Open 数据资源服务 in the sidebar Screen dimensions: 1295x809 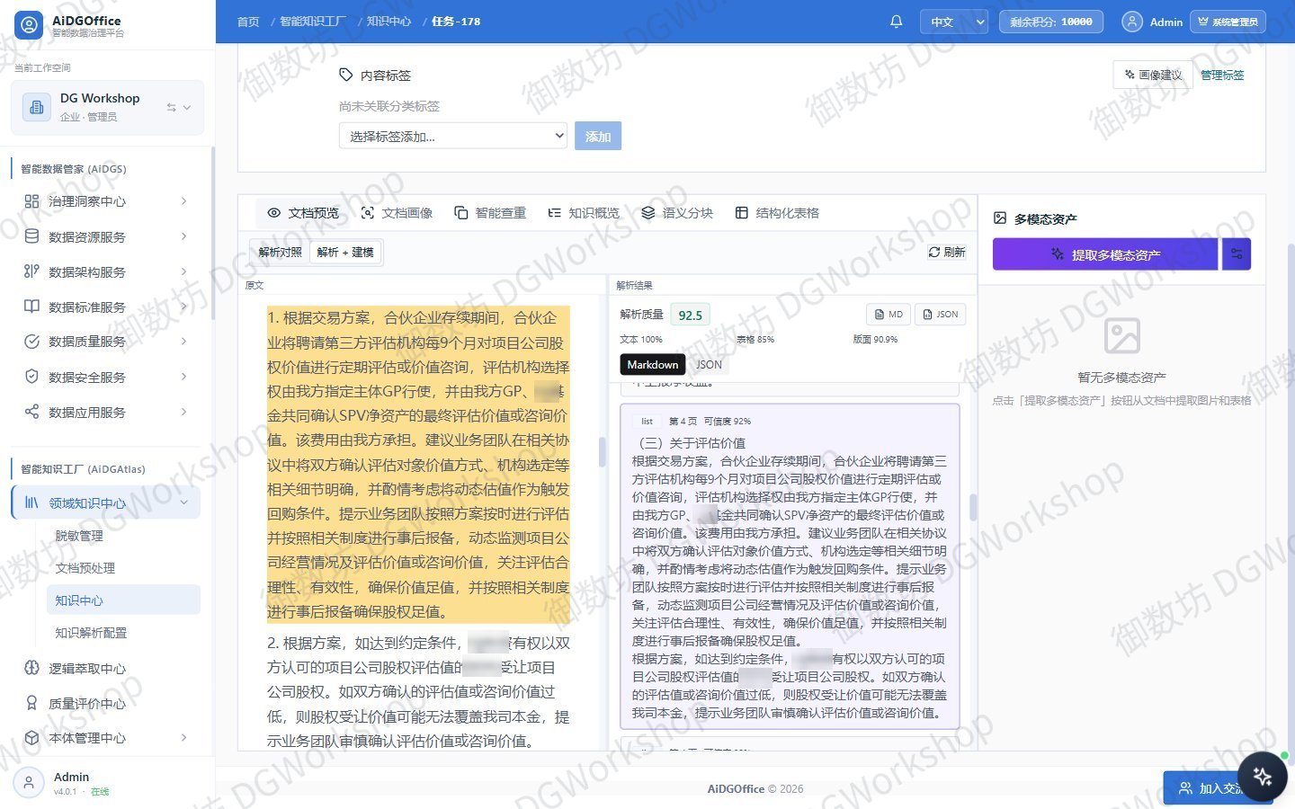click(106, 236)
